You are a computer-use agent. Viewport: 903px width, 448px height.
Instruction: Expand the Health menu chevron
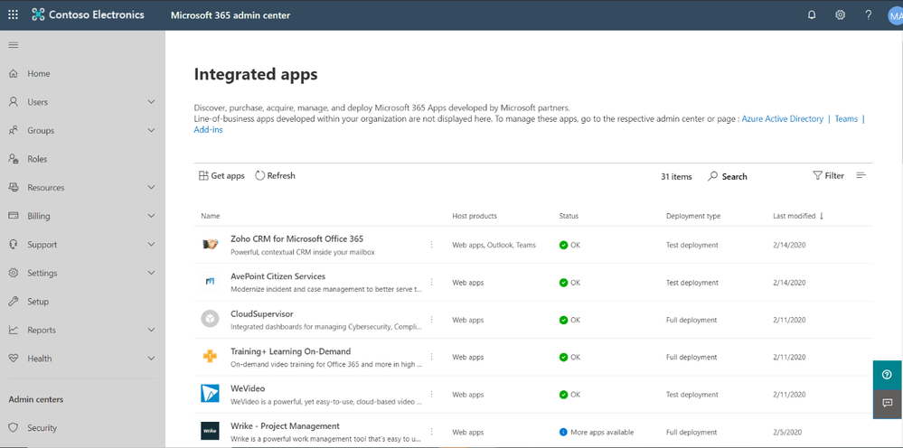coord(152,359)
